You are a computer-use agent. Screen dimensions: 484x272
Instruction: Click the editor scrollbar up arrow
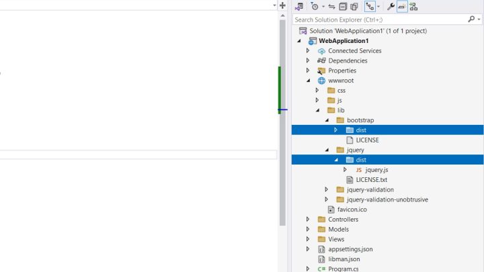click(x=282, y=15)
